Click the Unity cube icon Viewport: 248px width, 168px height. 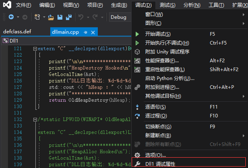click(137, 52)
